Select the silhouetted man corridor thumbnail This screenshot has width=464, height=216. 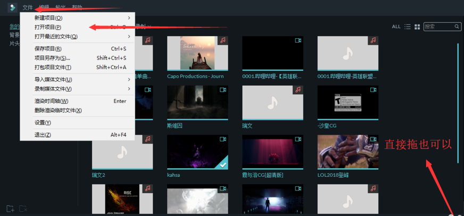[272, 199]
